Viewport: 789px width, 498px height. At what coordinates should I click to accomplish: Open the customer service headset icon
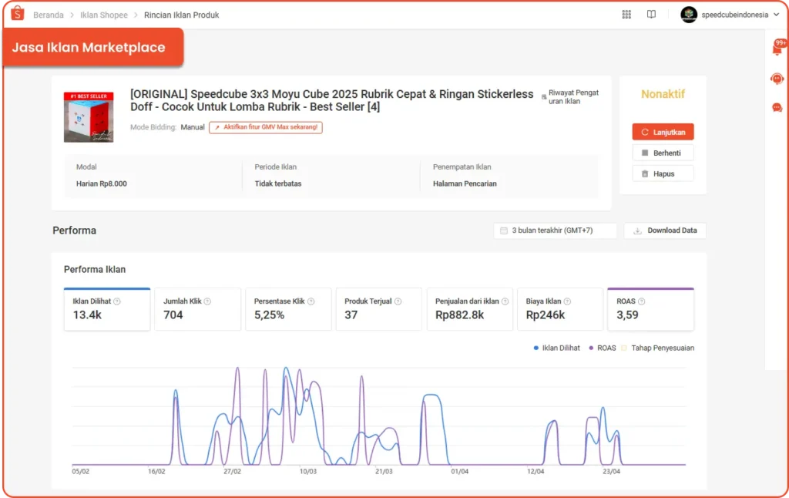pyautogui.click(x=777, y=79)
